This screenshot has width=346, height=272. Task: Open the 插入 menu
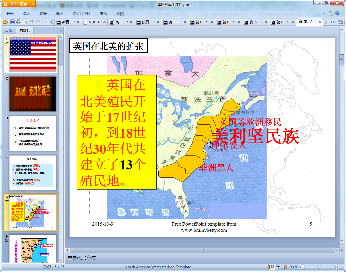click(27, 14)
